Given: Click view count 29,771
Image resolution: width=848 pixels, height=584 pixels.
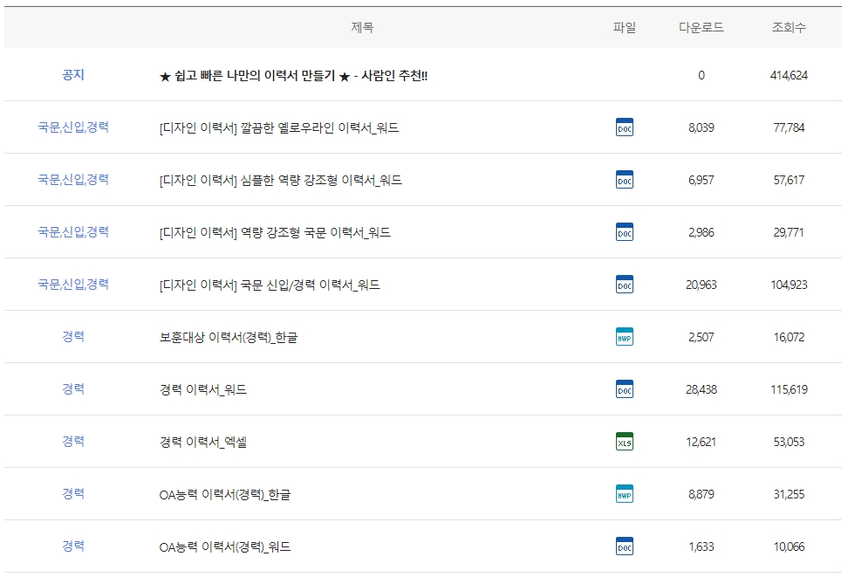Looking at the screenshot, I should point(789,233).
